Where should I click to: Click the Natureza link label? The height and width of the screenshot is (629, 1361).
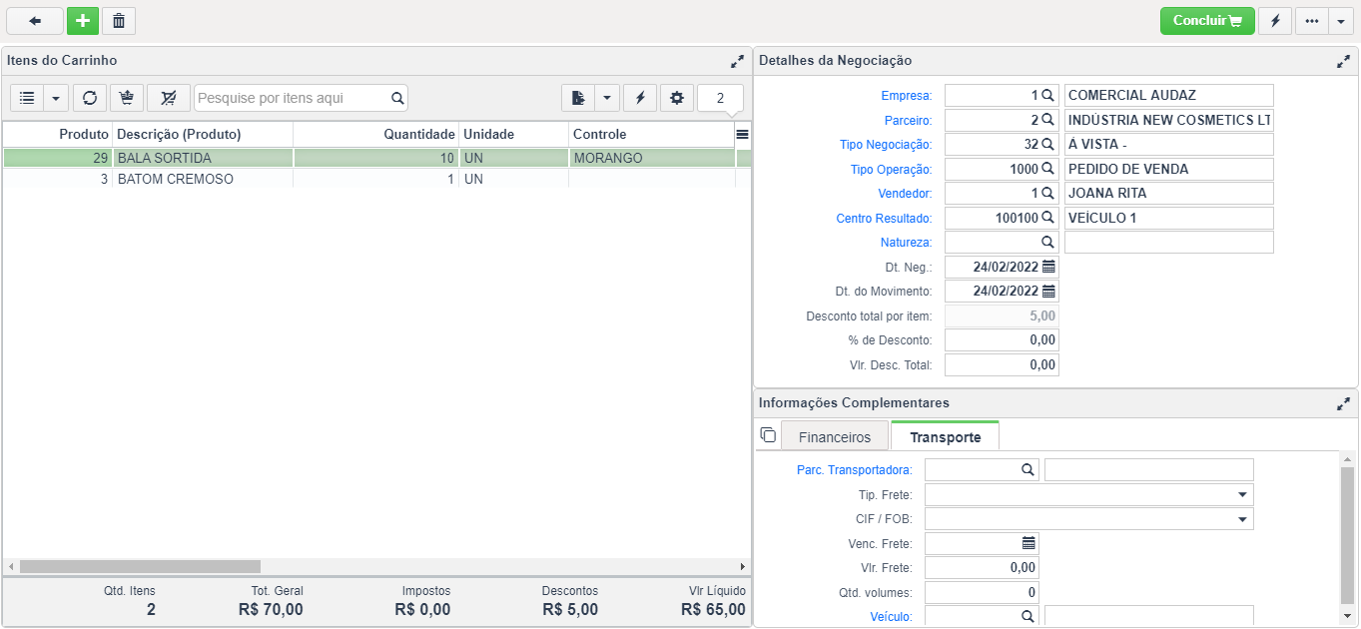906,243
